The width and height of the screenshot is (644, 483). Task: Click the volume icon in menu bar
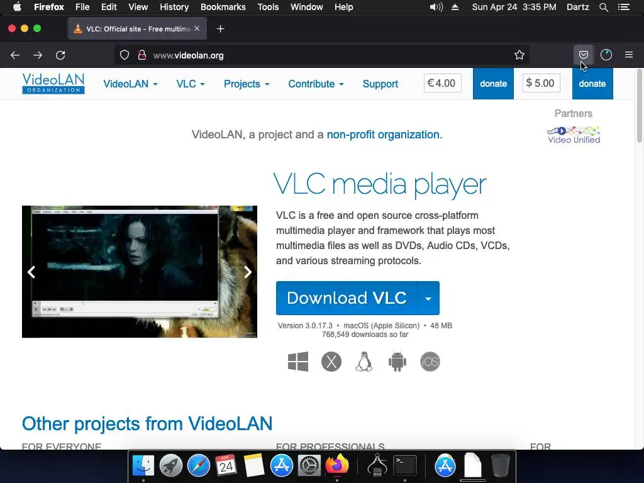tap(436, 7)
